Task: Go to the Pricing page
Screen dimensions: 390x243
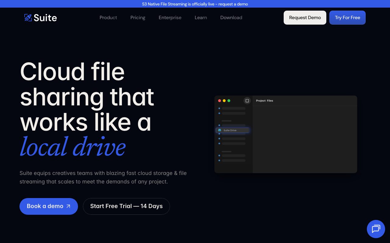Action: (138, 18)
